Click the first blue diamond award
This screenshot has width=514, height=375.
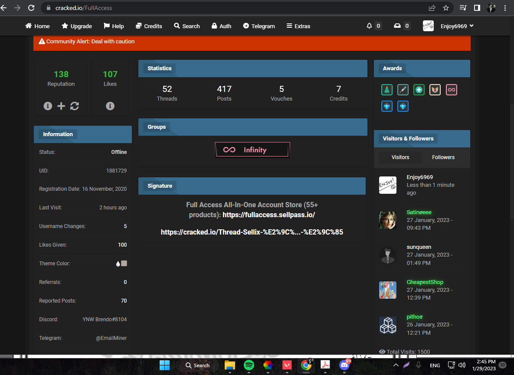coord(387,107)
